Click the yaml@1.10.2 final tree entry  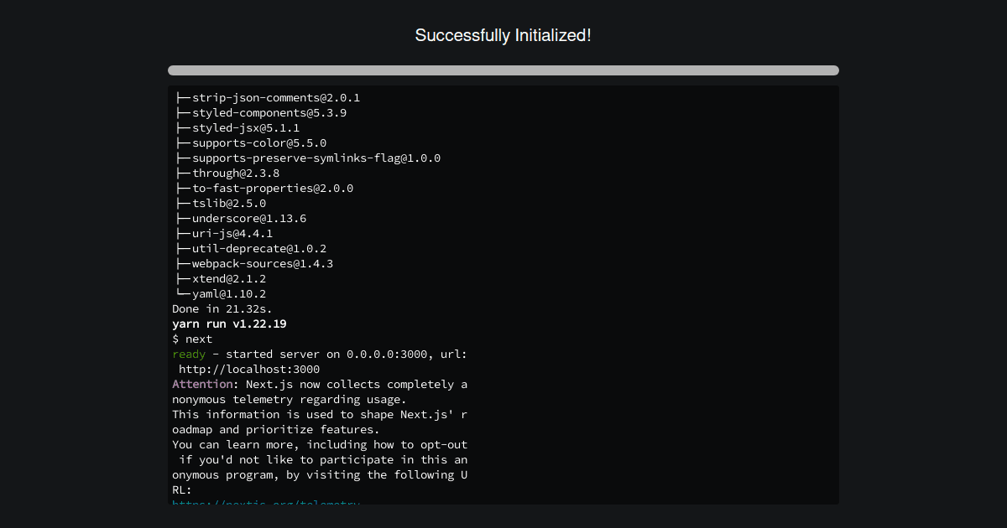click(x=220, y=293)
